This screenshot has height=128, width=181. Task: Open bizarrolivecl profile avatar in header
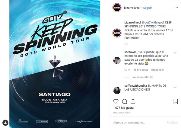117,8
